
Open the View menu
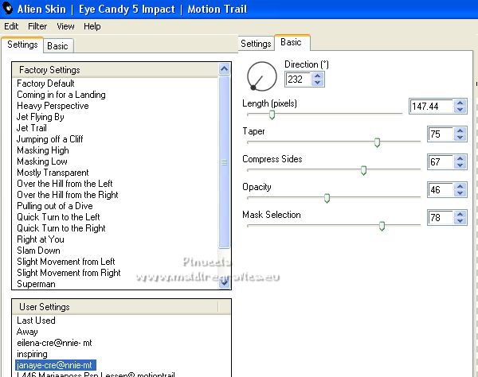click(65, 26)
